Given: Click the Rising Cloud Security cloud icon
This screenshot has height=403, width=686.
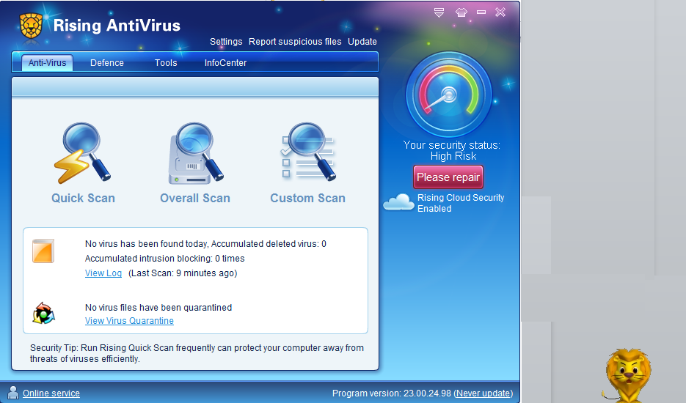Looking at the screenshot, I should 398,202.
